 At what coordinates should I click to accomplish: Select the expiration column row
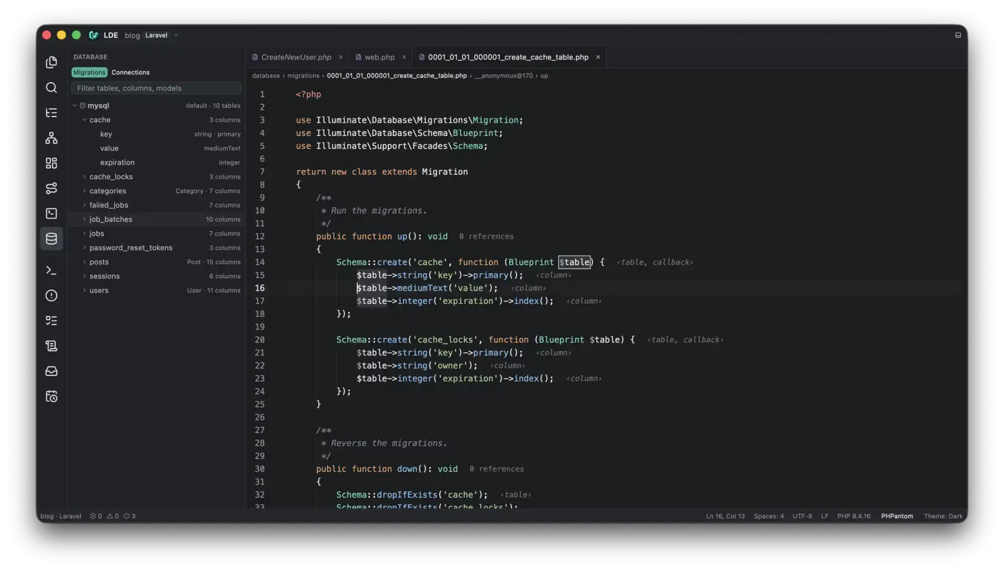pyautogui.click(x=156, y=162)
